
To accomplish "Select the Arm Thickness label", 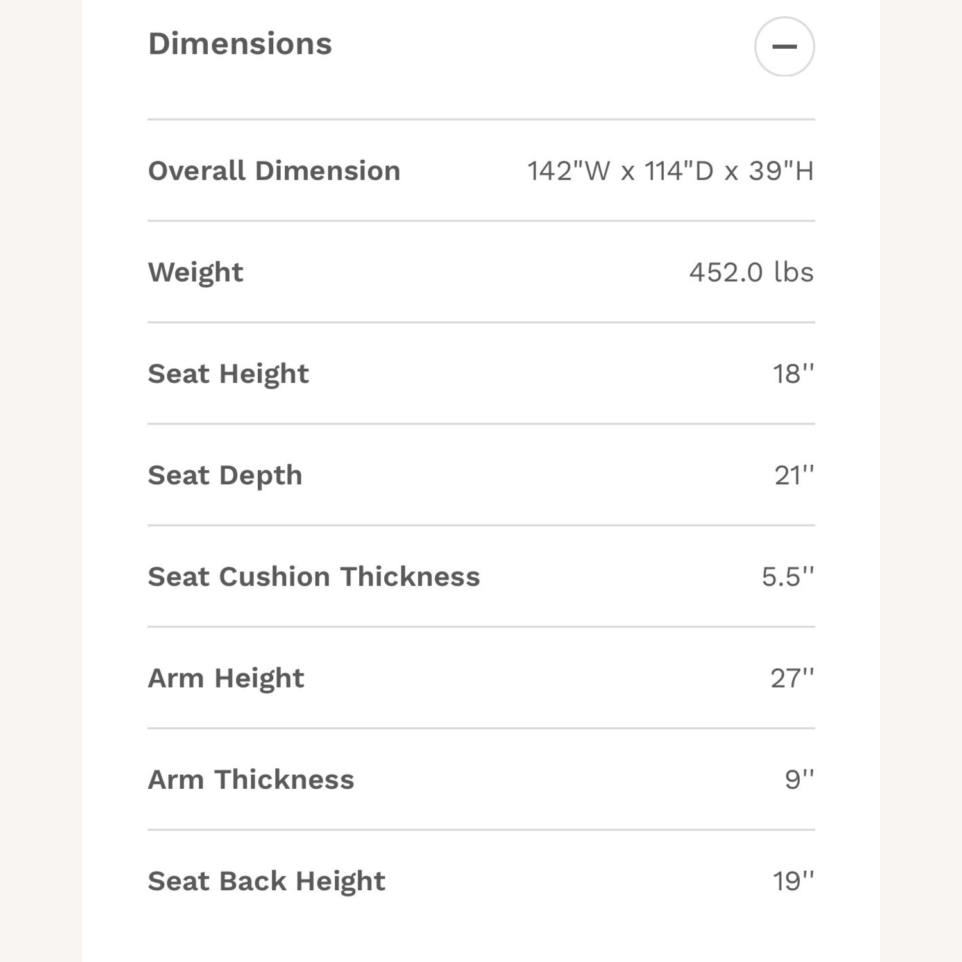I will pos(251,780).
